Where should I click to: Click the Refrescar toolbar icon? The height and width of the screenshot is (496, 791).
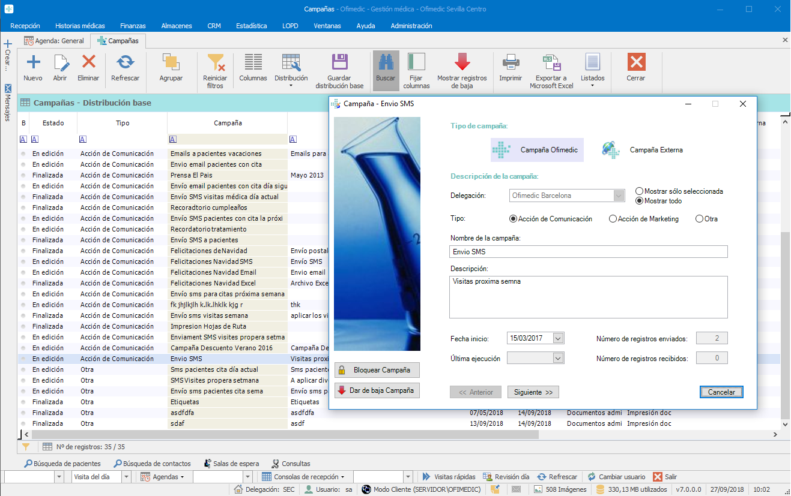pos(125,62)
